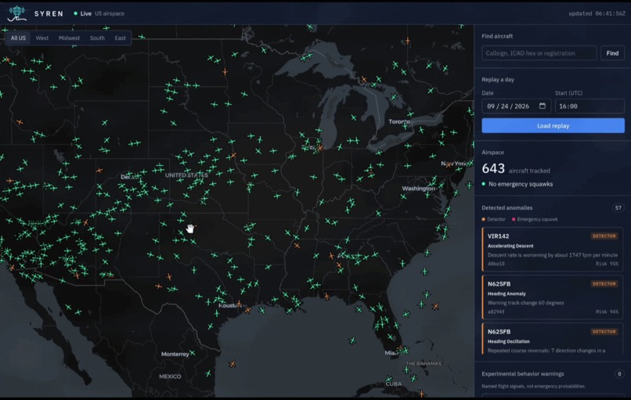The width and height of the screenshot is (631, 400).
Task: Click the replay Date field 09/24/2026
Action: tap(516, 106)
